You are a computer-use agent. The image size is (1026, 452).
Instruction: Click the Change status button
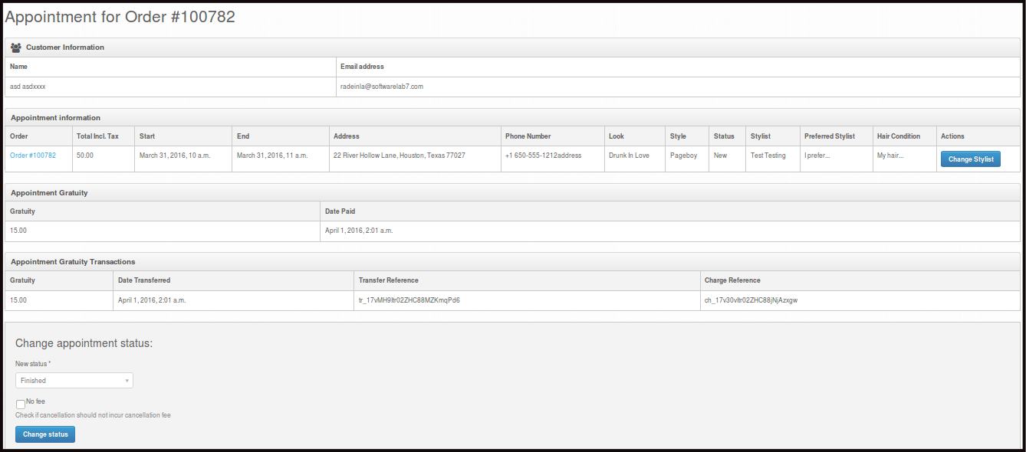click(45, 434)
